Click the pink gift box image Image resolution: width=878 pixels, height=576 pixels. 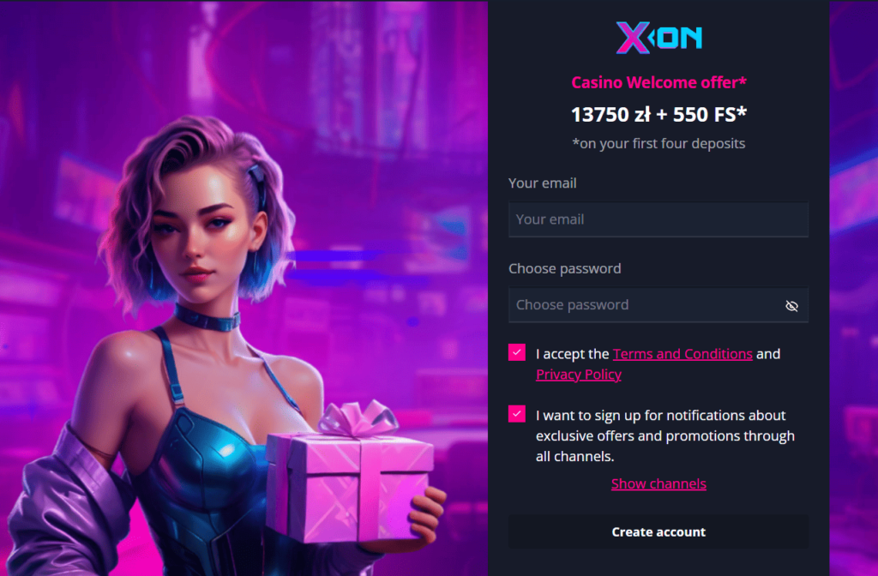[350, 476]
